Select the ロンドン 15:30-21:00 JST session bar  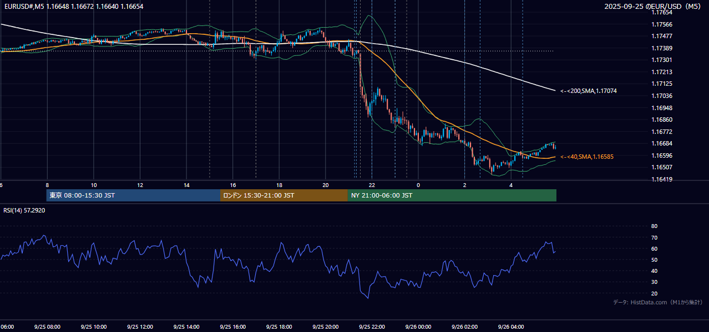(x=284, y=195)
